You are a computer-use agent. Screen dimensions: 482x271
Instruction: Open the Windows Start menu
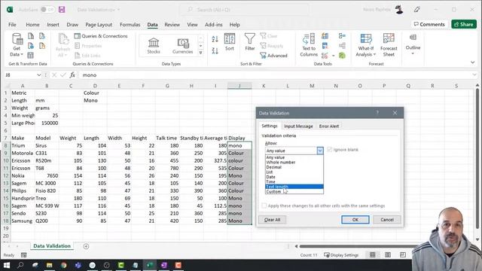coord(6,265)
